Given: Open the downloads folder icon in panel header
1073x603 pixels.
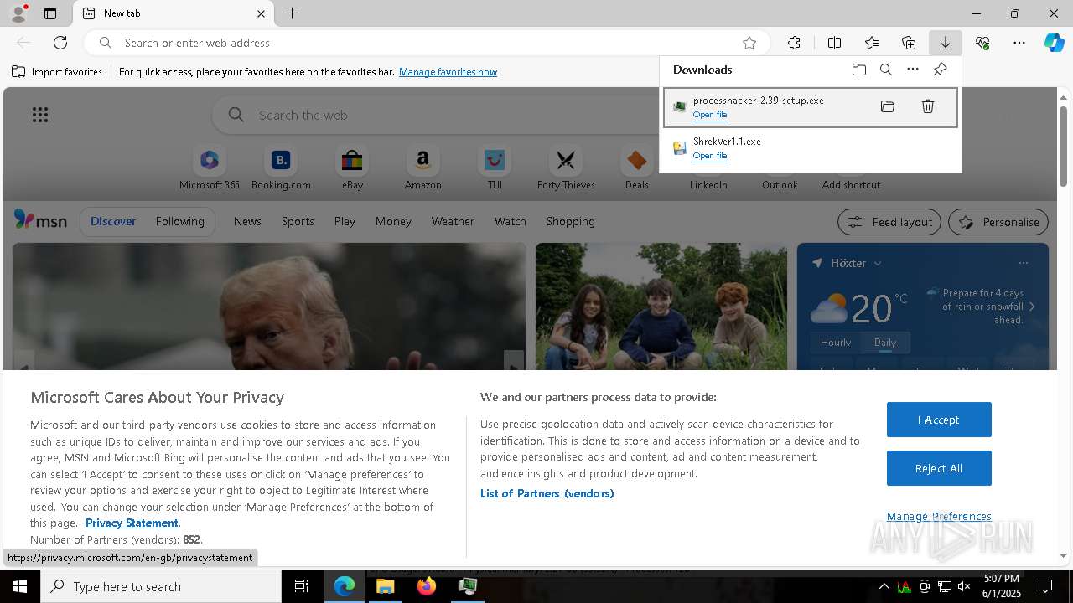Looking at the screenshot, I should point(858,70).
